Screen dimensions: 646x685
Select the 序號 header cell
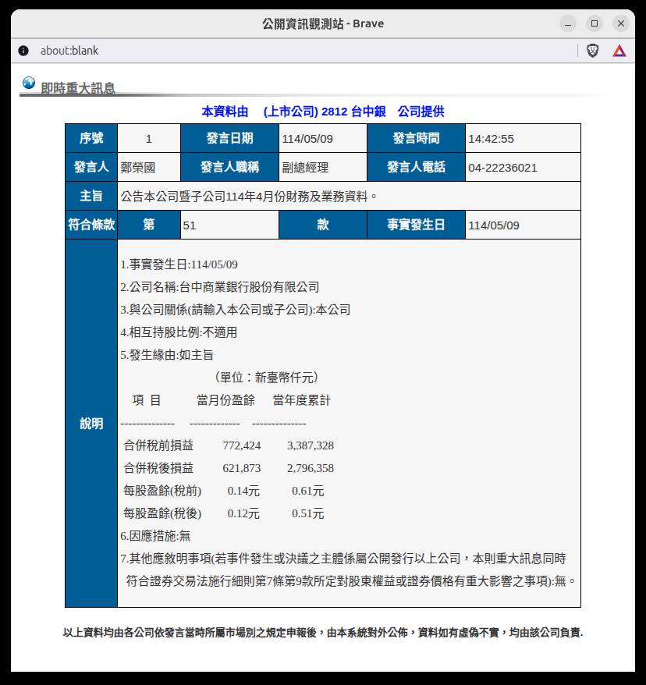[91, 138]
